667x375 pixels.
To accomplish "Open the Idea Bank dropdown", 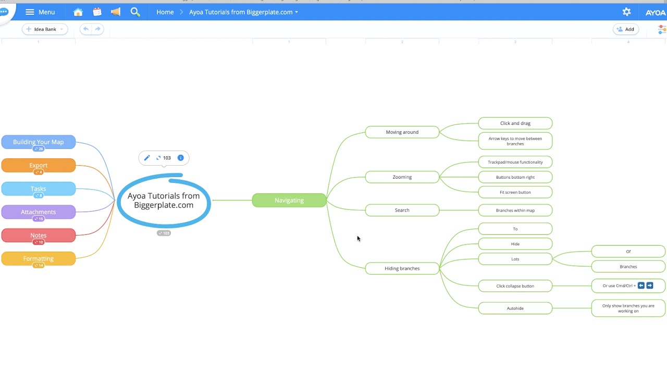I will [x=45, y=29].
